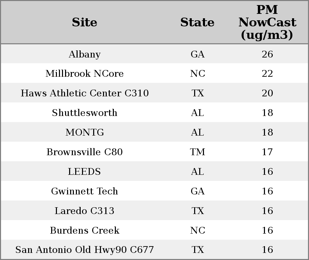309x260 pixels.
Task: Click the NC state in Burdens Creek row
Action: tap(198, 230)
